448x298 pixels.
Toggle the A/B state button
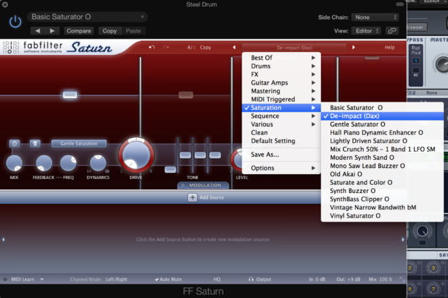click(190, 47)
